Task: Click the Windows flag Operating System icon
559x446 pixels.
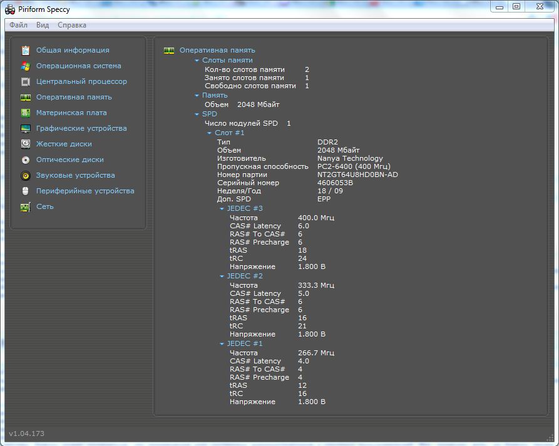Action: click(x=25, y=66)
